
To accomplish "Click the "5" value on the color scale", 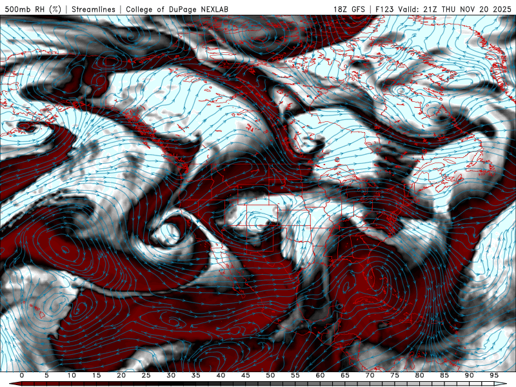I will [46, 375].
